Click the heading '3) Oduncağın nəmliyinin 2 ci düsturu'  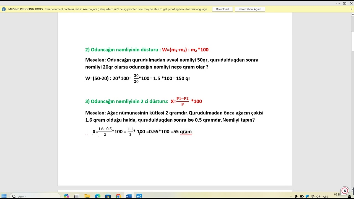point(127,101)
